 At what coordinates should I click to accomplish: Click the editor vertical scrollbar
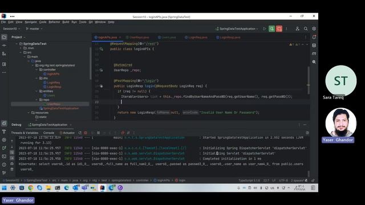309,80
